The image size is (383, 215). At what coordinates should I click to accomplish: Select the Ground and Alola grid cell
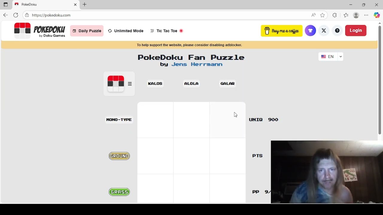pos(191,156)
